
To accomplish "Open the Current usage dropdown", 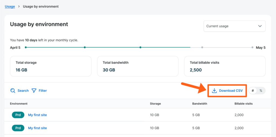I will pos(234,26).
